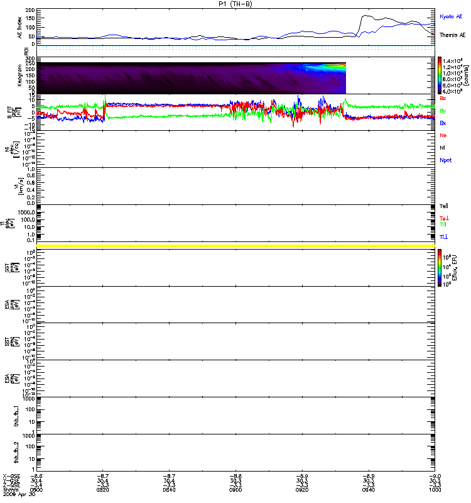Click the X-GSE value -9.0
The height and width of the screenshot is (503, 471).
pos(435,477)
